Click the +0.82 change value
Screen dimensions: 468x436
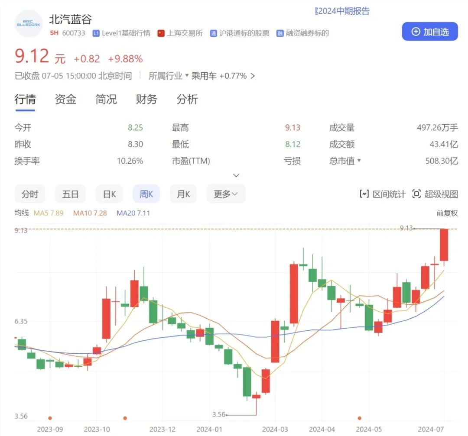[x=87, y=59]
